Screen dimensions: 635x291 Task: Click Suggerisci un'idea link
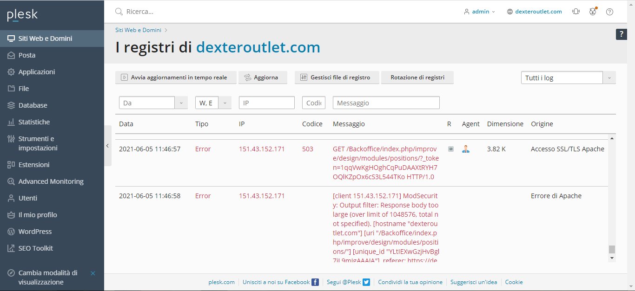474,282
